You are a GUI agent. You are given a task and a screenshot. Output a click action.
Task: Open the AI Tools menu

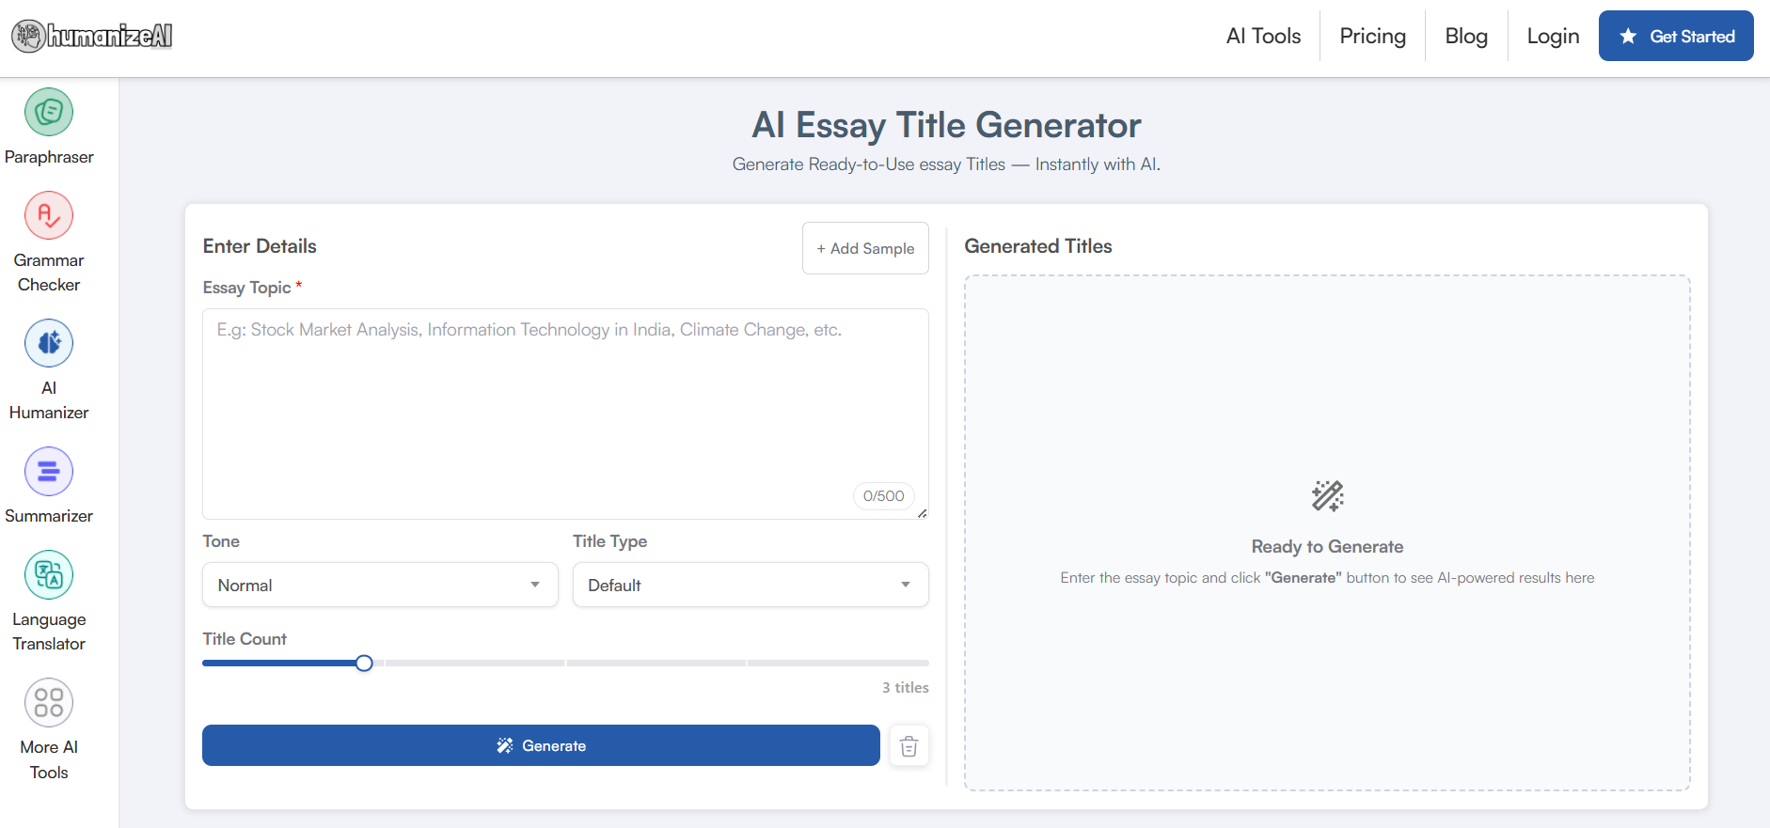[1263, 37]
